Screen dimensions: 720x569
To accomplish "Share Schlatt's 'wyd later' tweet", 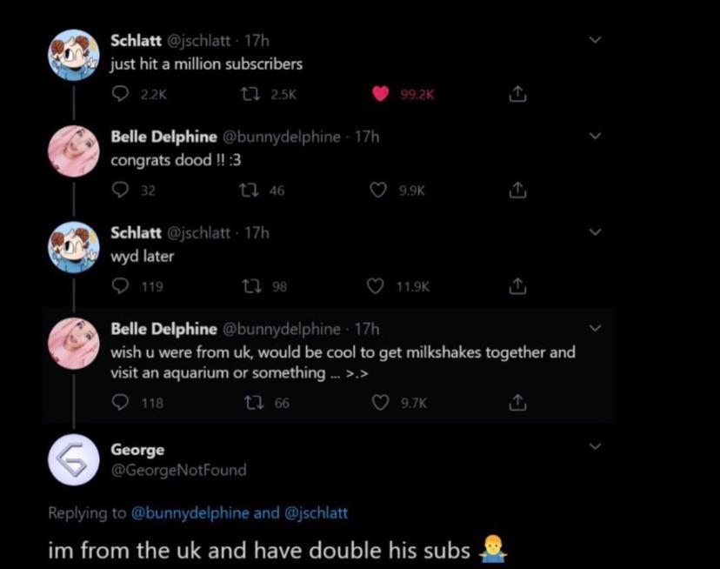I will pos(517,286).
